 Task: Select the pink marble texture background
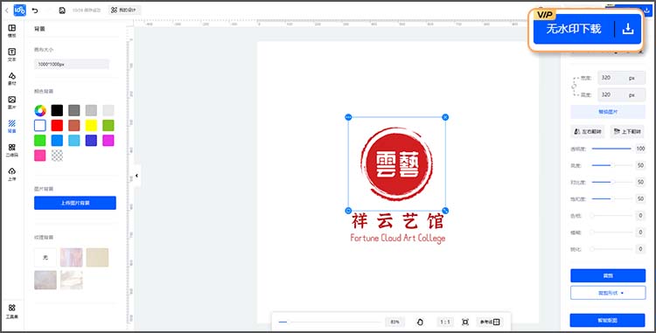(x=72, y=257)
